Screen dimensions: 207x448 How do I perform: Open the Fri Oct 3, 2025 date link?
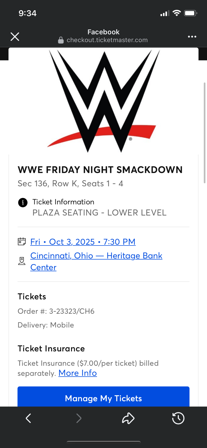tap(83, 242)
